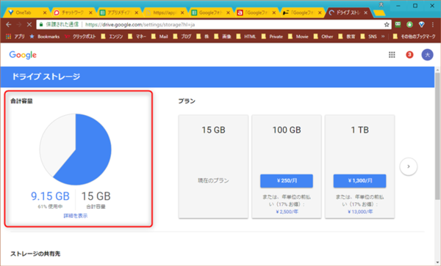Click the 9.15 GB used value
The image size is (441, 266).
pos(50,196)
